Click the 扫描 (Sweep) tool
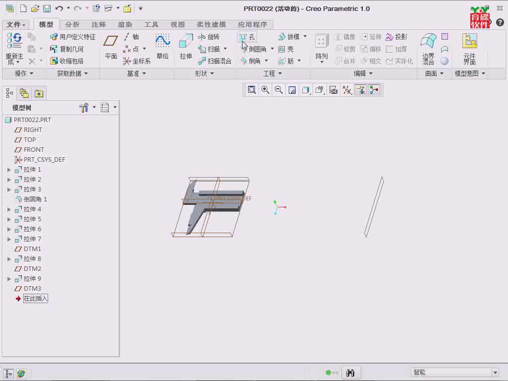Viewport: 508px width, 381px height. click(x=209, y=49)
